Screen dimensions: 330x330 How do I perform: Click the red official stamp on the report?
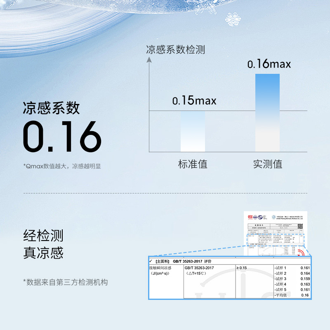(x=302, y=252)
